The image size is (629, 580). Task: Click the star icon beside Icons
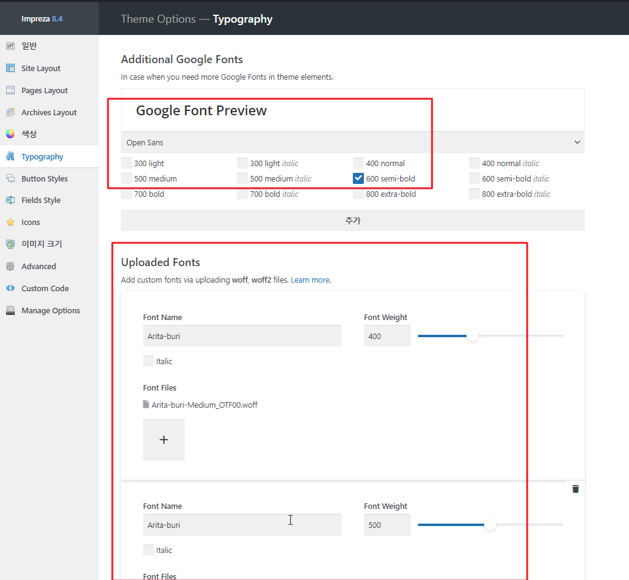[10, 222]
